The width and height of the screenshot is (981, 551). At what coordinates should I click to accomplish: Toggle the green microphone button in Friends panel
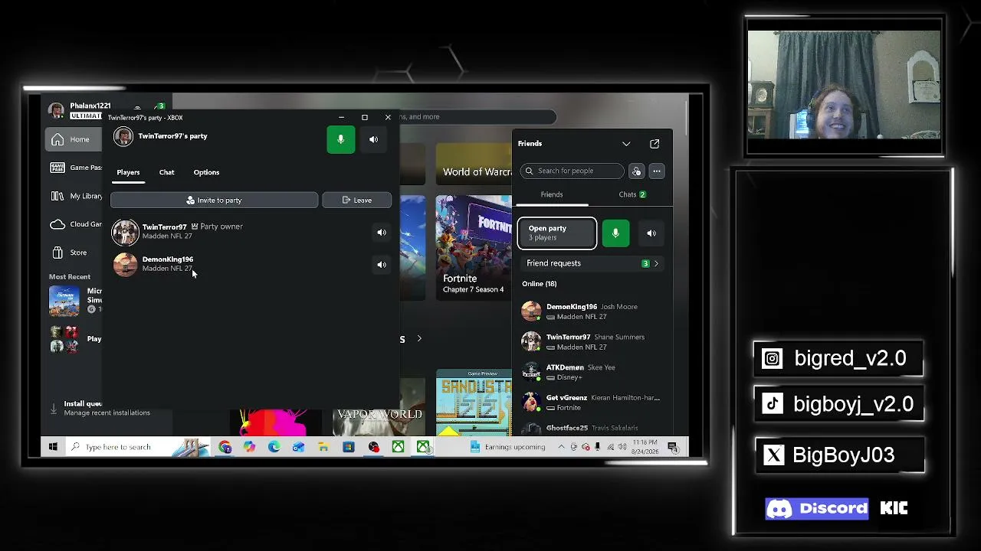point(615,233)
